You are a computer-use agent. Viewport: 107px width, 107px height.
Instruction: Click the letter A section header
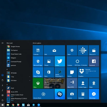point(7,85)
